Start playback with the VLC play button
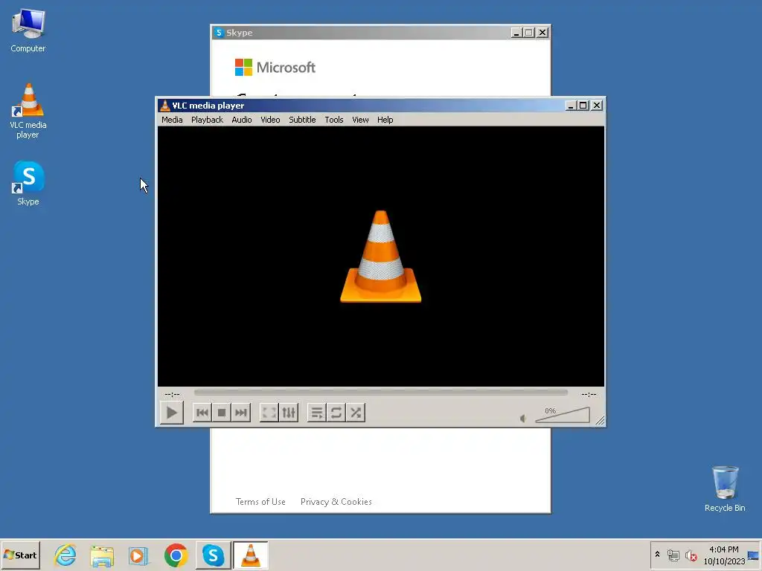Image resolution: width=762 pixels, height=571 pixels. point(172,413)
